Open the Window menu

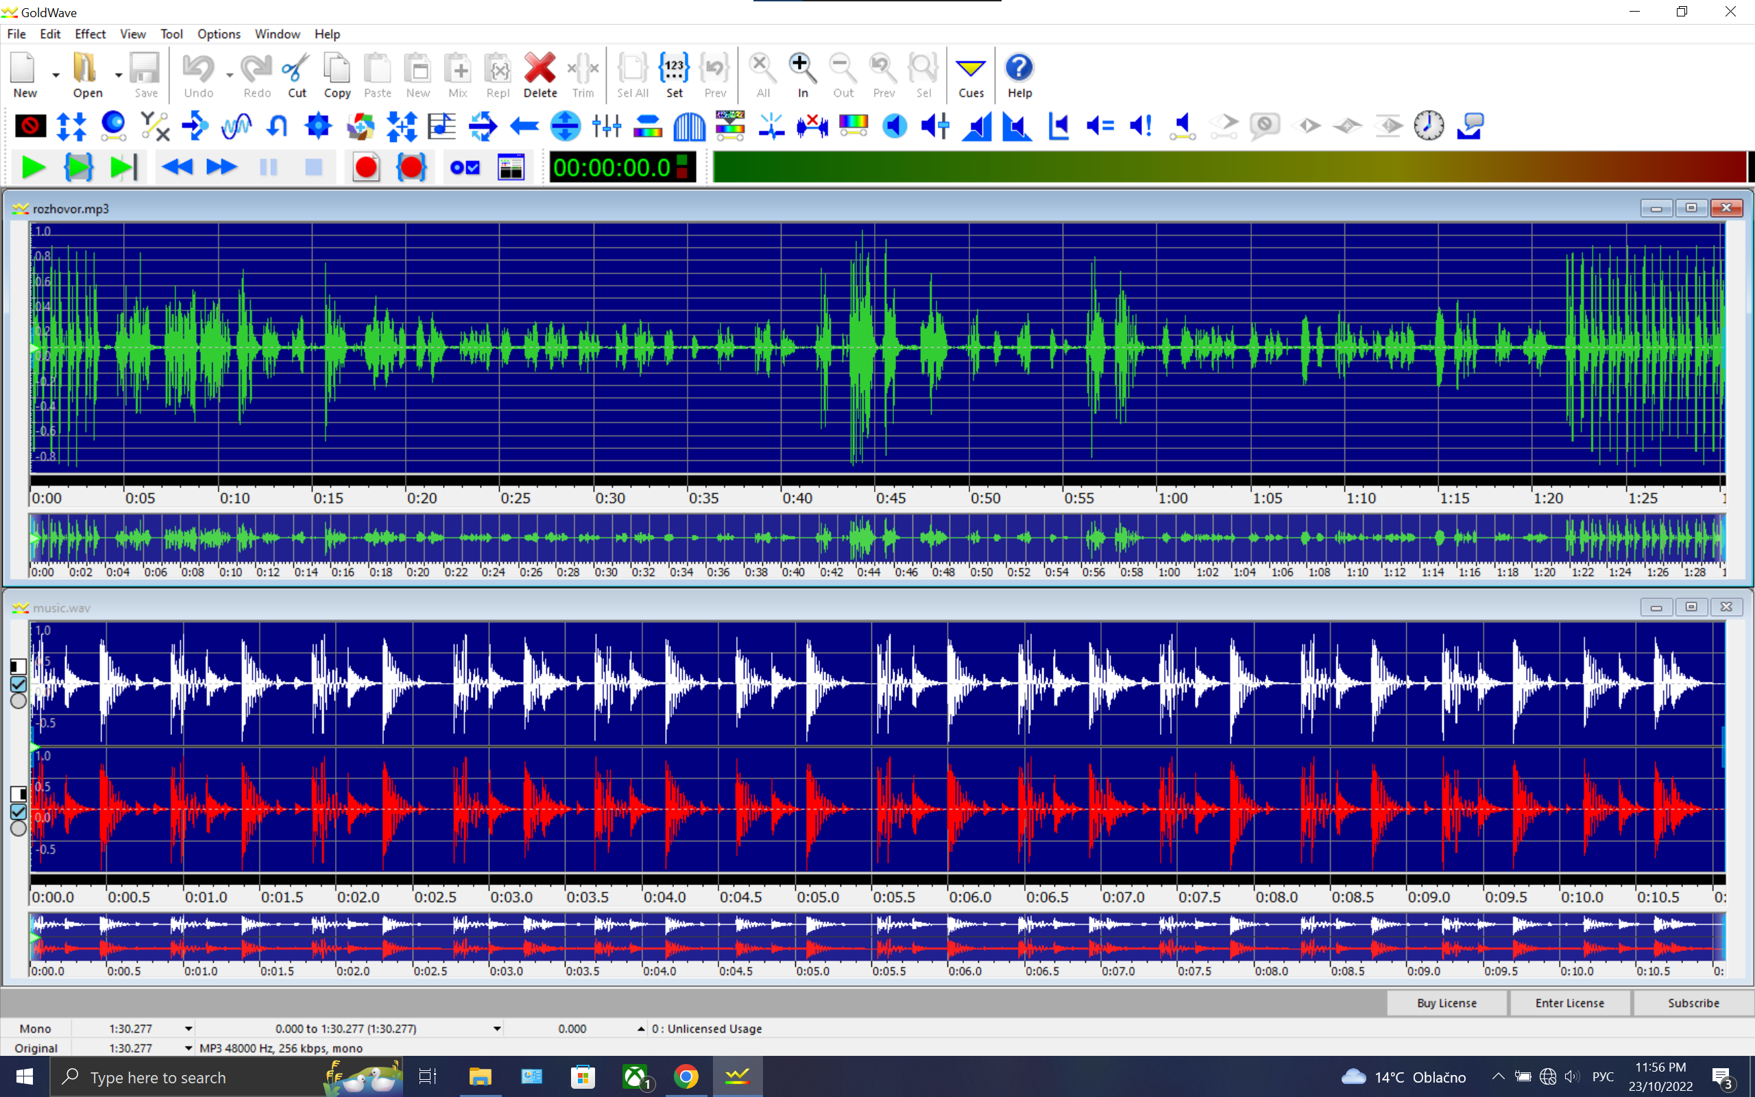(277, 34)
